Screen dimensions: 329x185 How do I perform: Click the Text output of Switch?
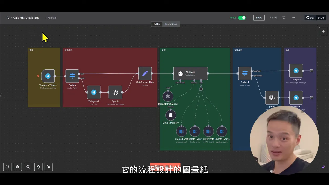click(79, 74)
